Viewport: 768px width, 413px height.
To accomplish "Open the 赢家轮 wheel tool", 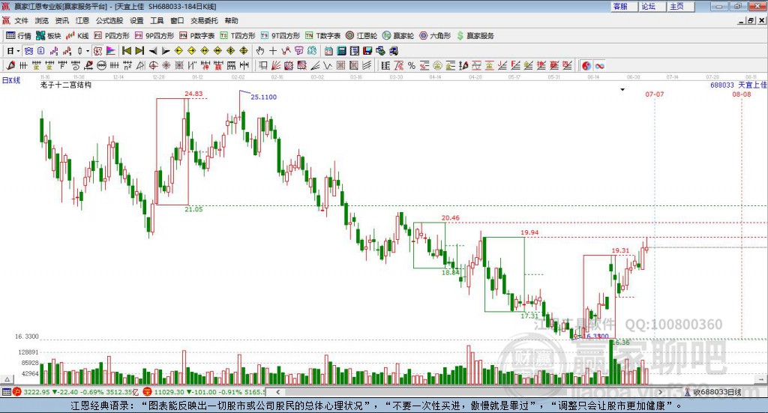I will pyautogui.click(x=397, y=36).
